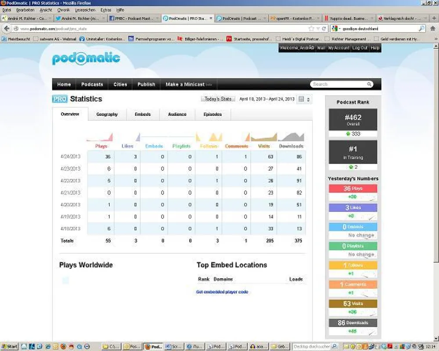Click the Windows Start button
Image resolution: width=439 pixels, height=351 pixels.
click(9, 347)
